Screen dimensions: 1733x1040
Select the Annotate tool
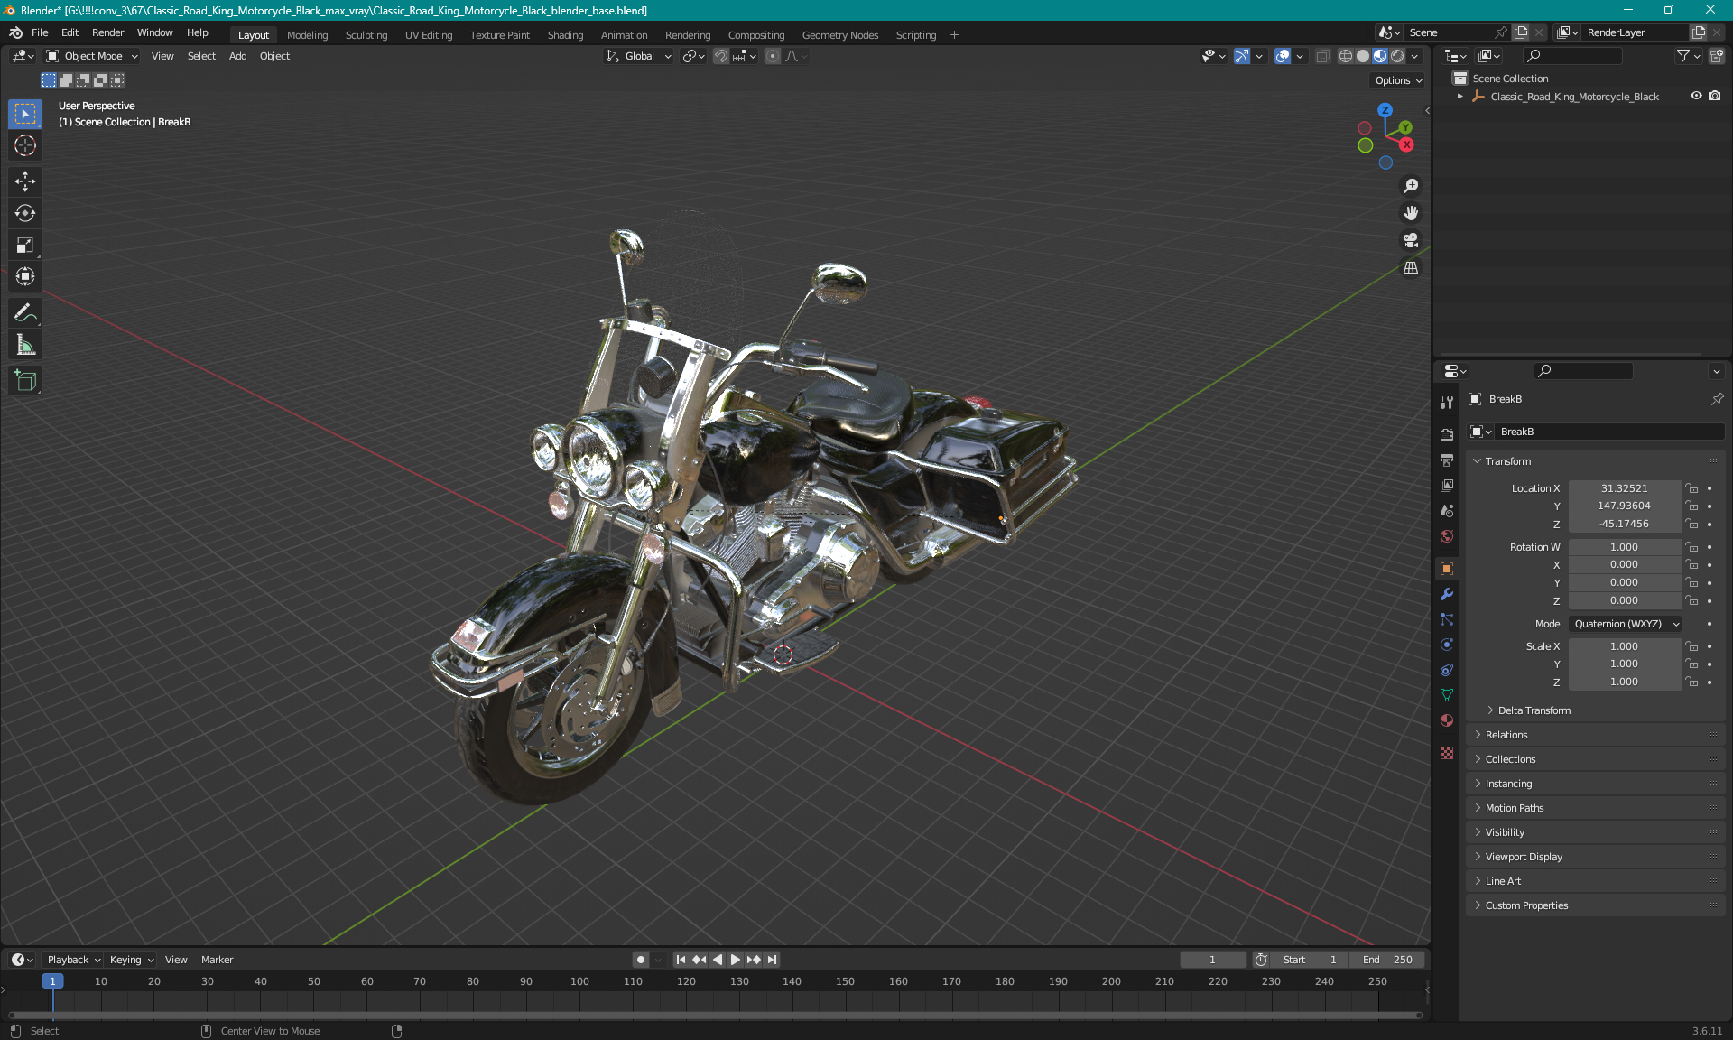coord(25,312)
